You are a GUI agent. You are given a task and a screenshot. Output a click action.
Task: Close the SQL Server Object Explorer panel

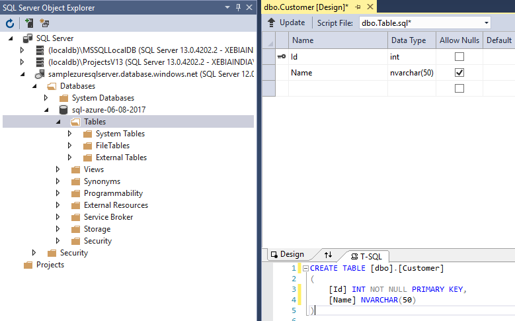click(249, 7)
